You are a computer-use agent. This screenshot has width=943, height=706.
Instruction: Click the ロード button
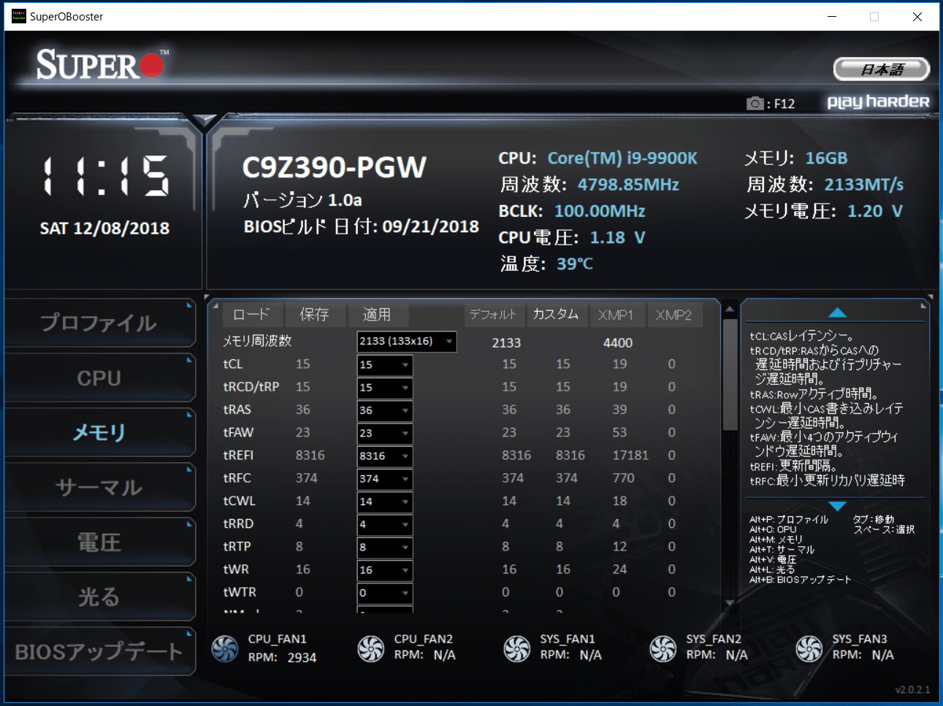tap(251, 315)
